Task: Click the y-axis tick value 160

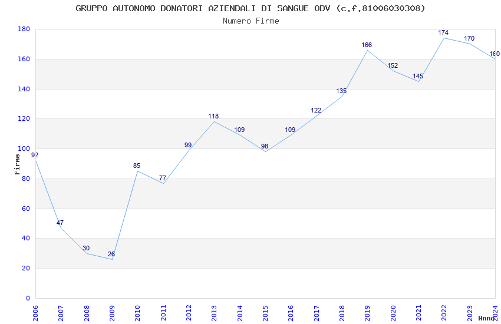Action: [x=24, y=59]
